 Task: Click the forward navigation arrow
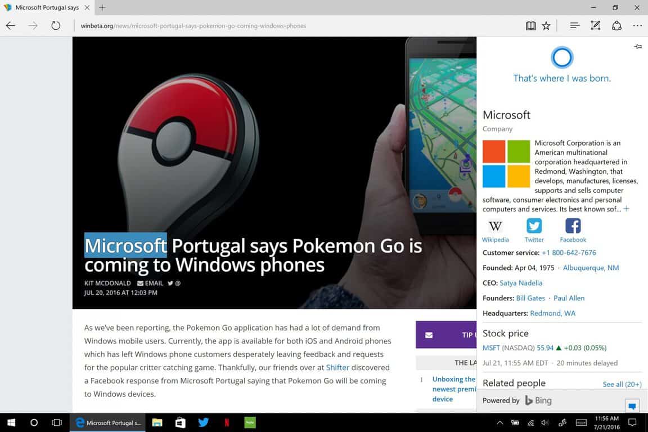point(33,26)
